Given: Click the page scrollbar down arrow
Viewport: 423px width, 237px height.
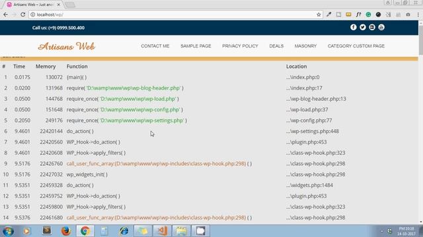Looking at the screenshot, I should (420, 222).
